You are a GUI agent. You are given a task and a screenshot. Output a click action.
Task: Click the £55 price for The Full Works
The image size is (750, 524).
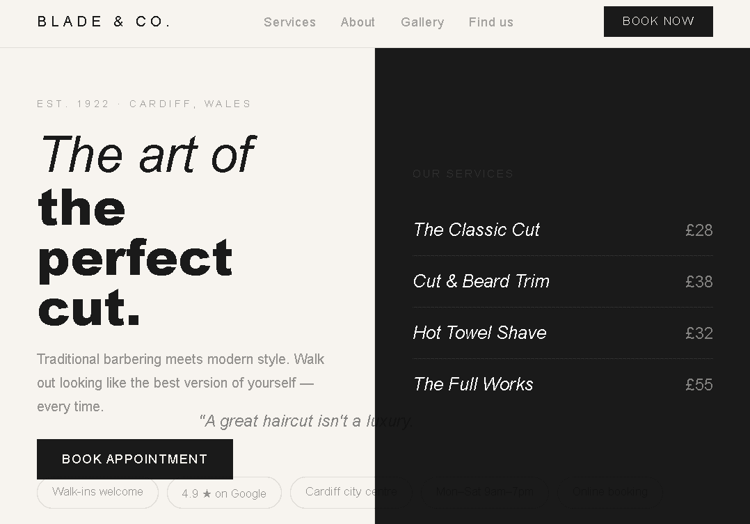[x=699, y=384]
